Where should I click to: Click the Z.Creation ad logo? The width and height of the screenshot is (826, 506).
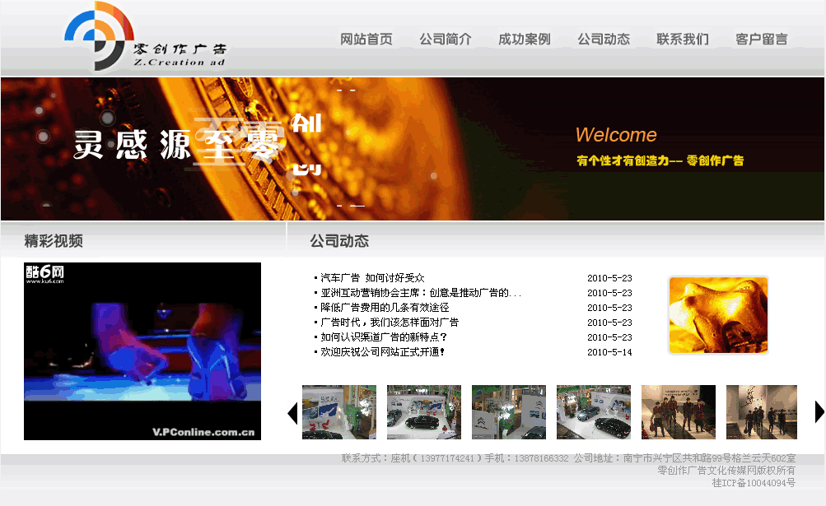tap(145, 38)
